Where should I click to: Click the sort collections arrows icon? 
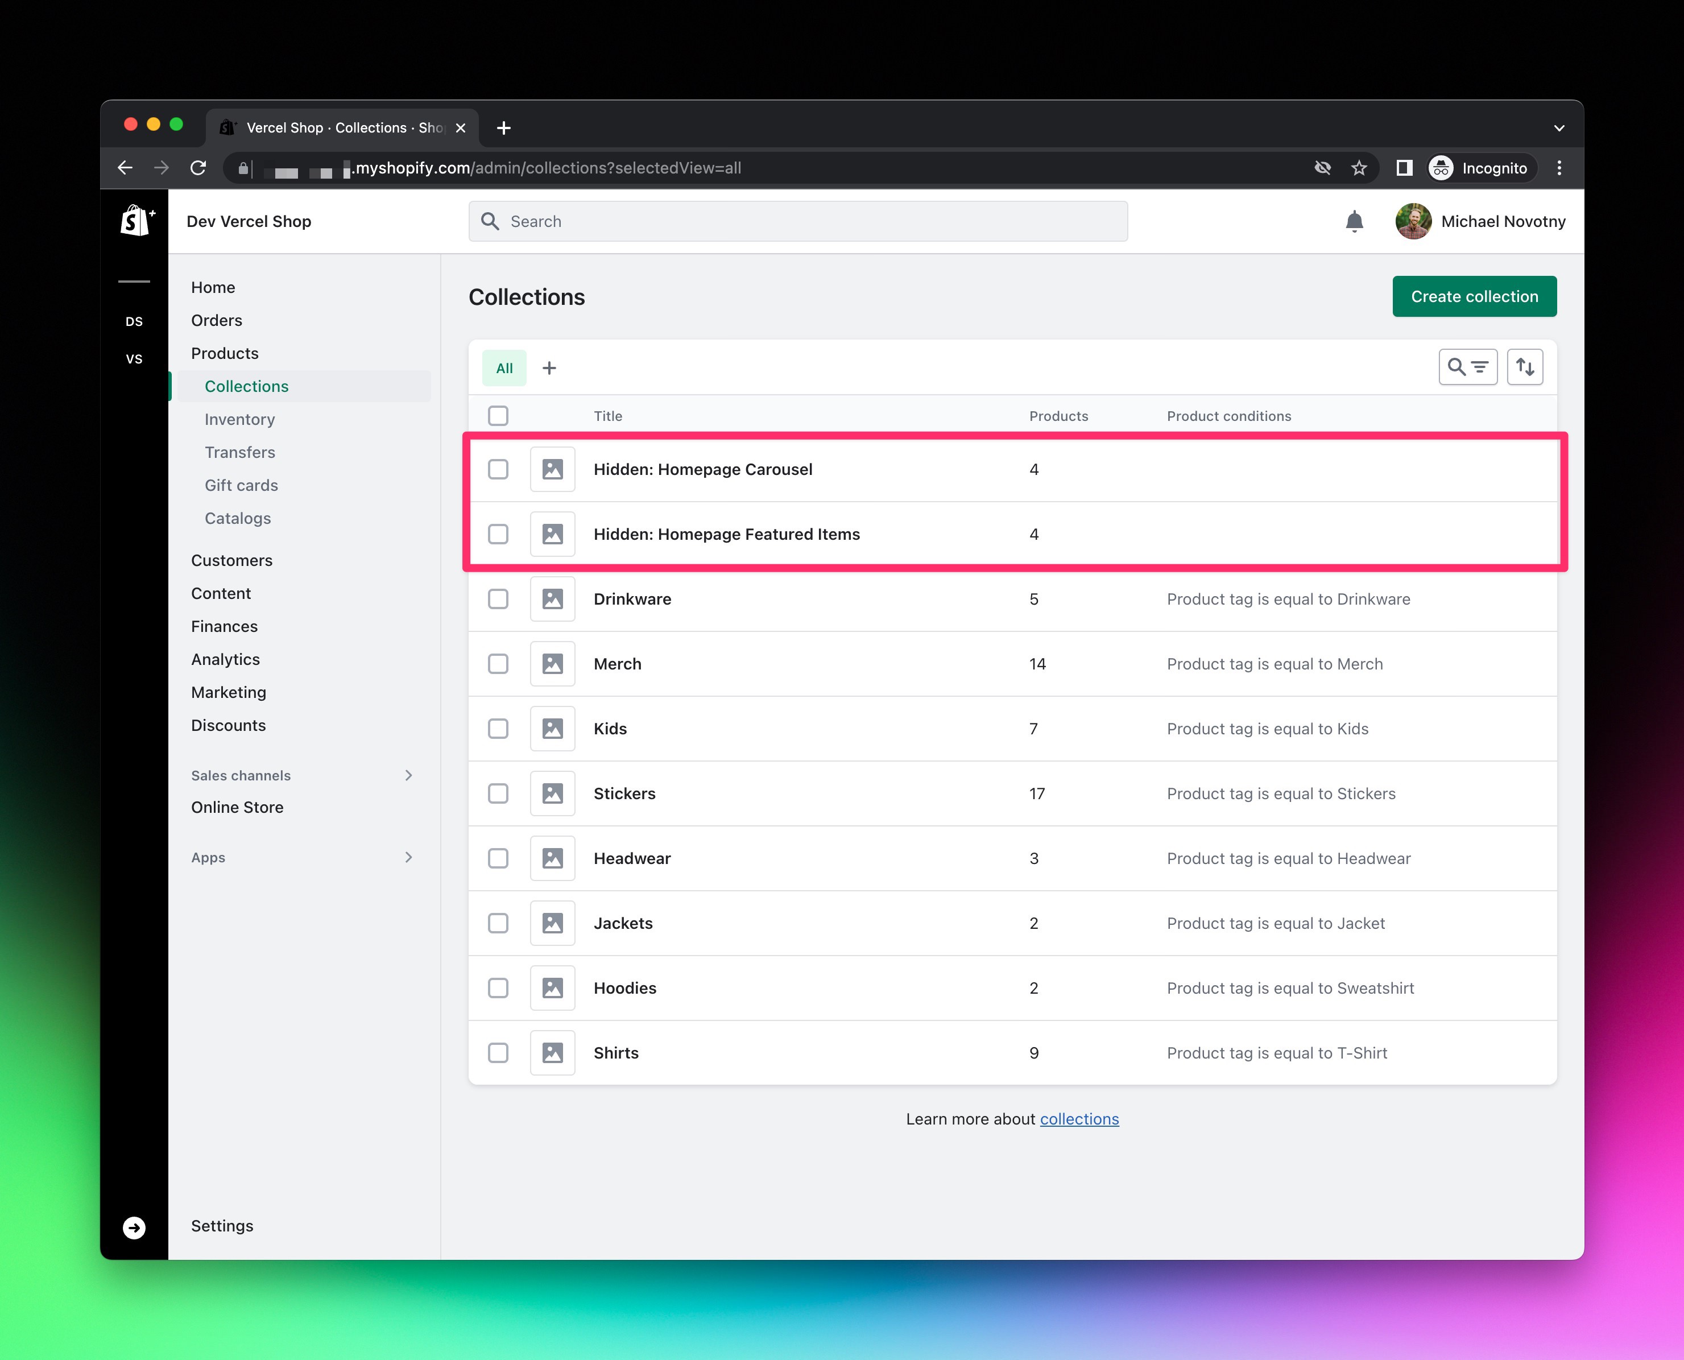(1525, 367)
